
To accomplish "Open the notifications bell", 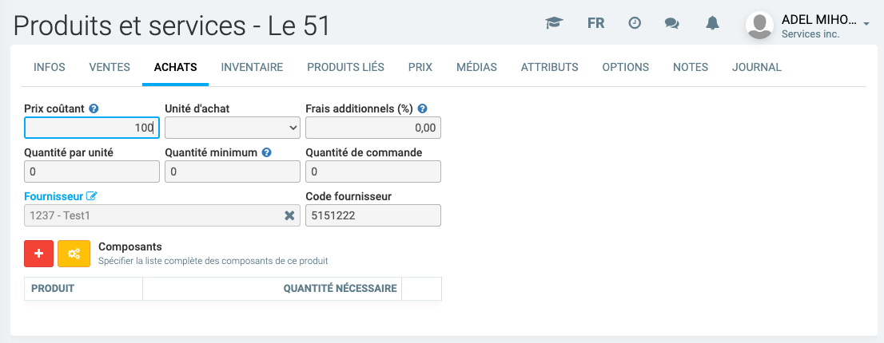I will (712, 23).
